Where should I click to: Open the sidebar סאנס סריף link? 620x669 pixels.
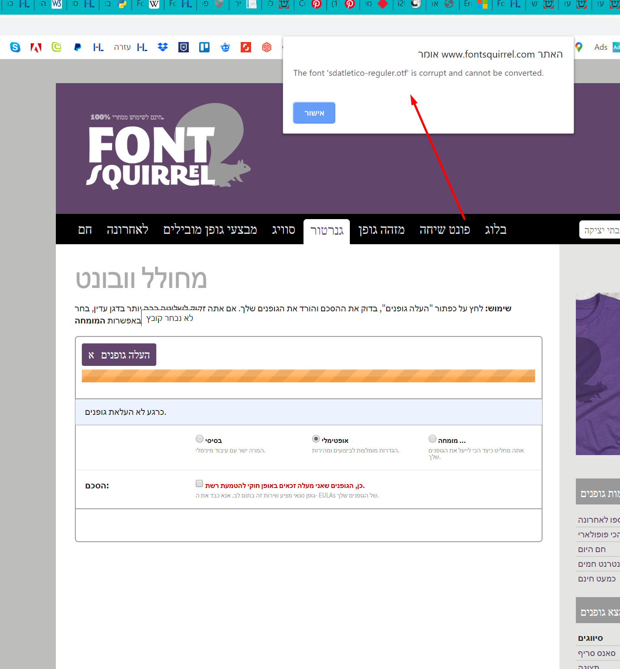pos(597,653)
